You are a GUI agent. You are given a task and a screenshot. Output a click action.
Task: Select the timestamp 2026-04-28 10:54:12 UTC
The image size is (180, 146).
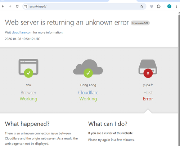(x=22, y=39)
